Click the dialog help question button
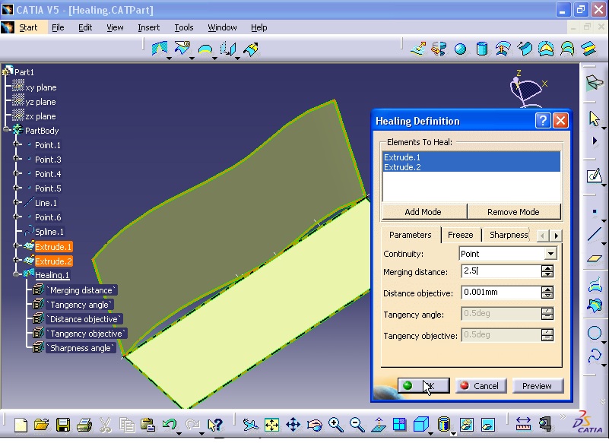The height and width of the screenshot is (443, 609). coord(543,121)
